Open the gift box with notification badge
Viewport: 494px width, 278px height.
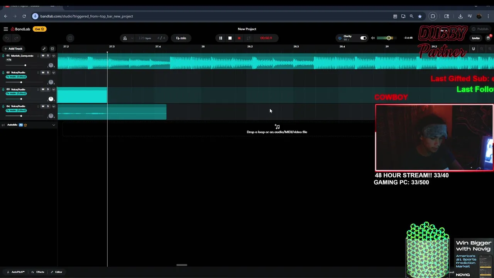point(488,38)
